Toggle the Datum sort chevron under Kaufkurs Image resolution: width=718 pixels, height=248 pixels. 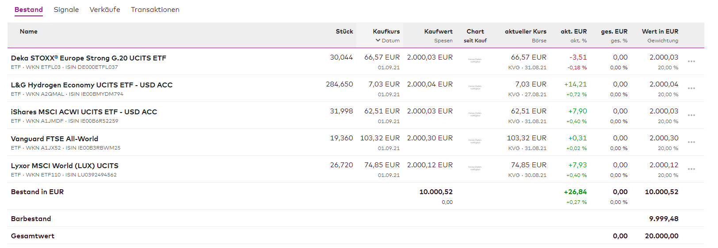378,41
